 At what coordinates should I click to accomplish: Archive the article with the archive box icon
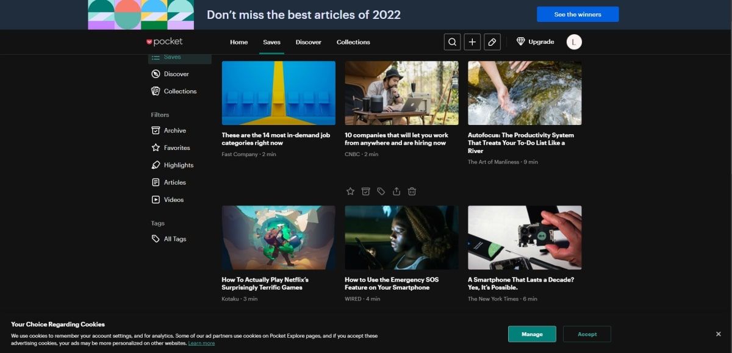[365, 191]
